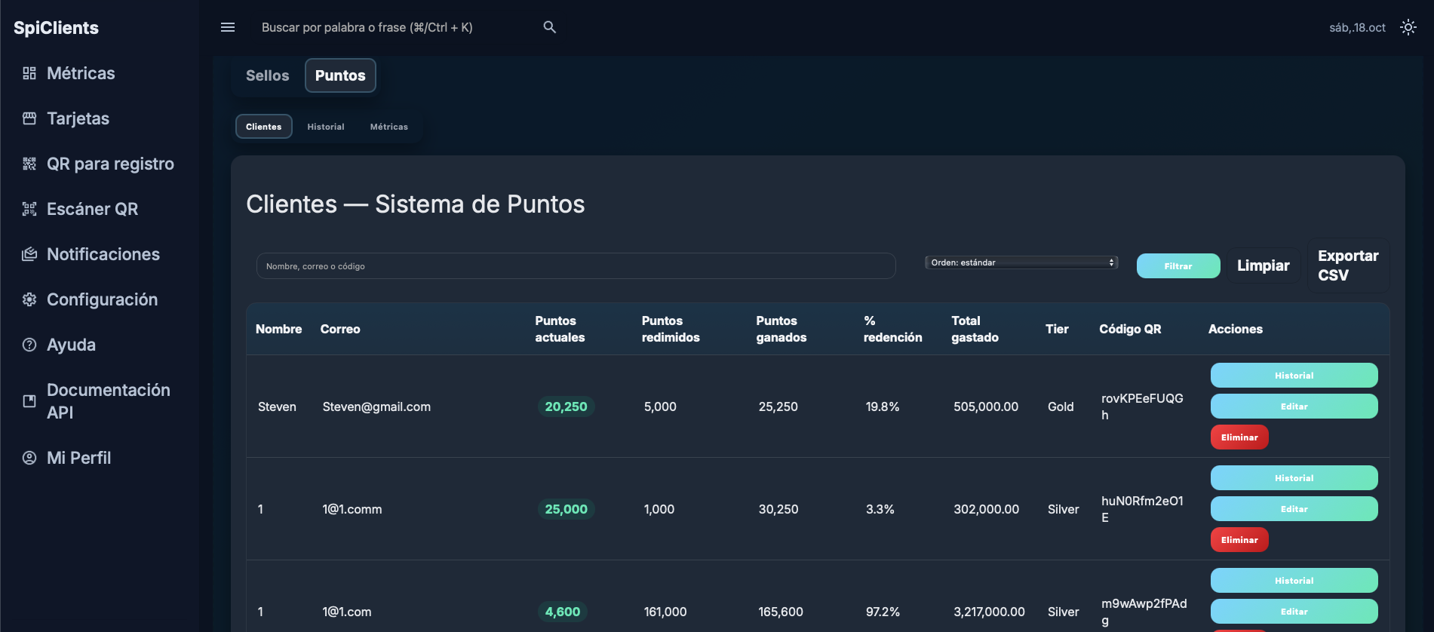Click the sáb, 18.oct date label
The width and height of the screenshot is (1434, 632).
pos(1357,28)
